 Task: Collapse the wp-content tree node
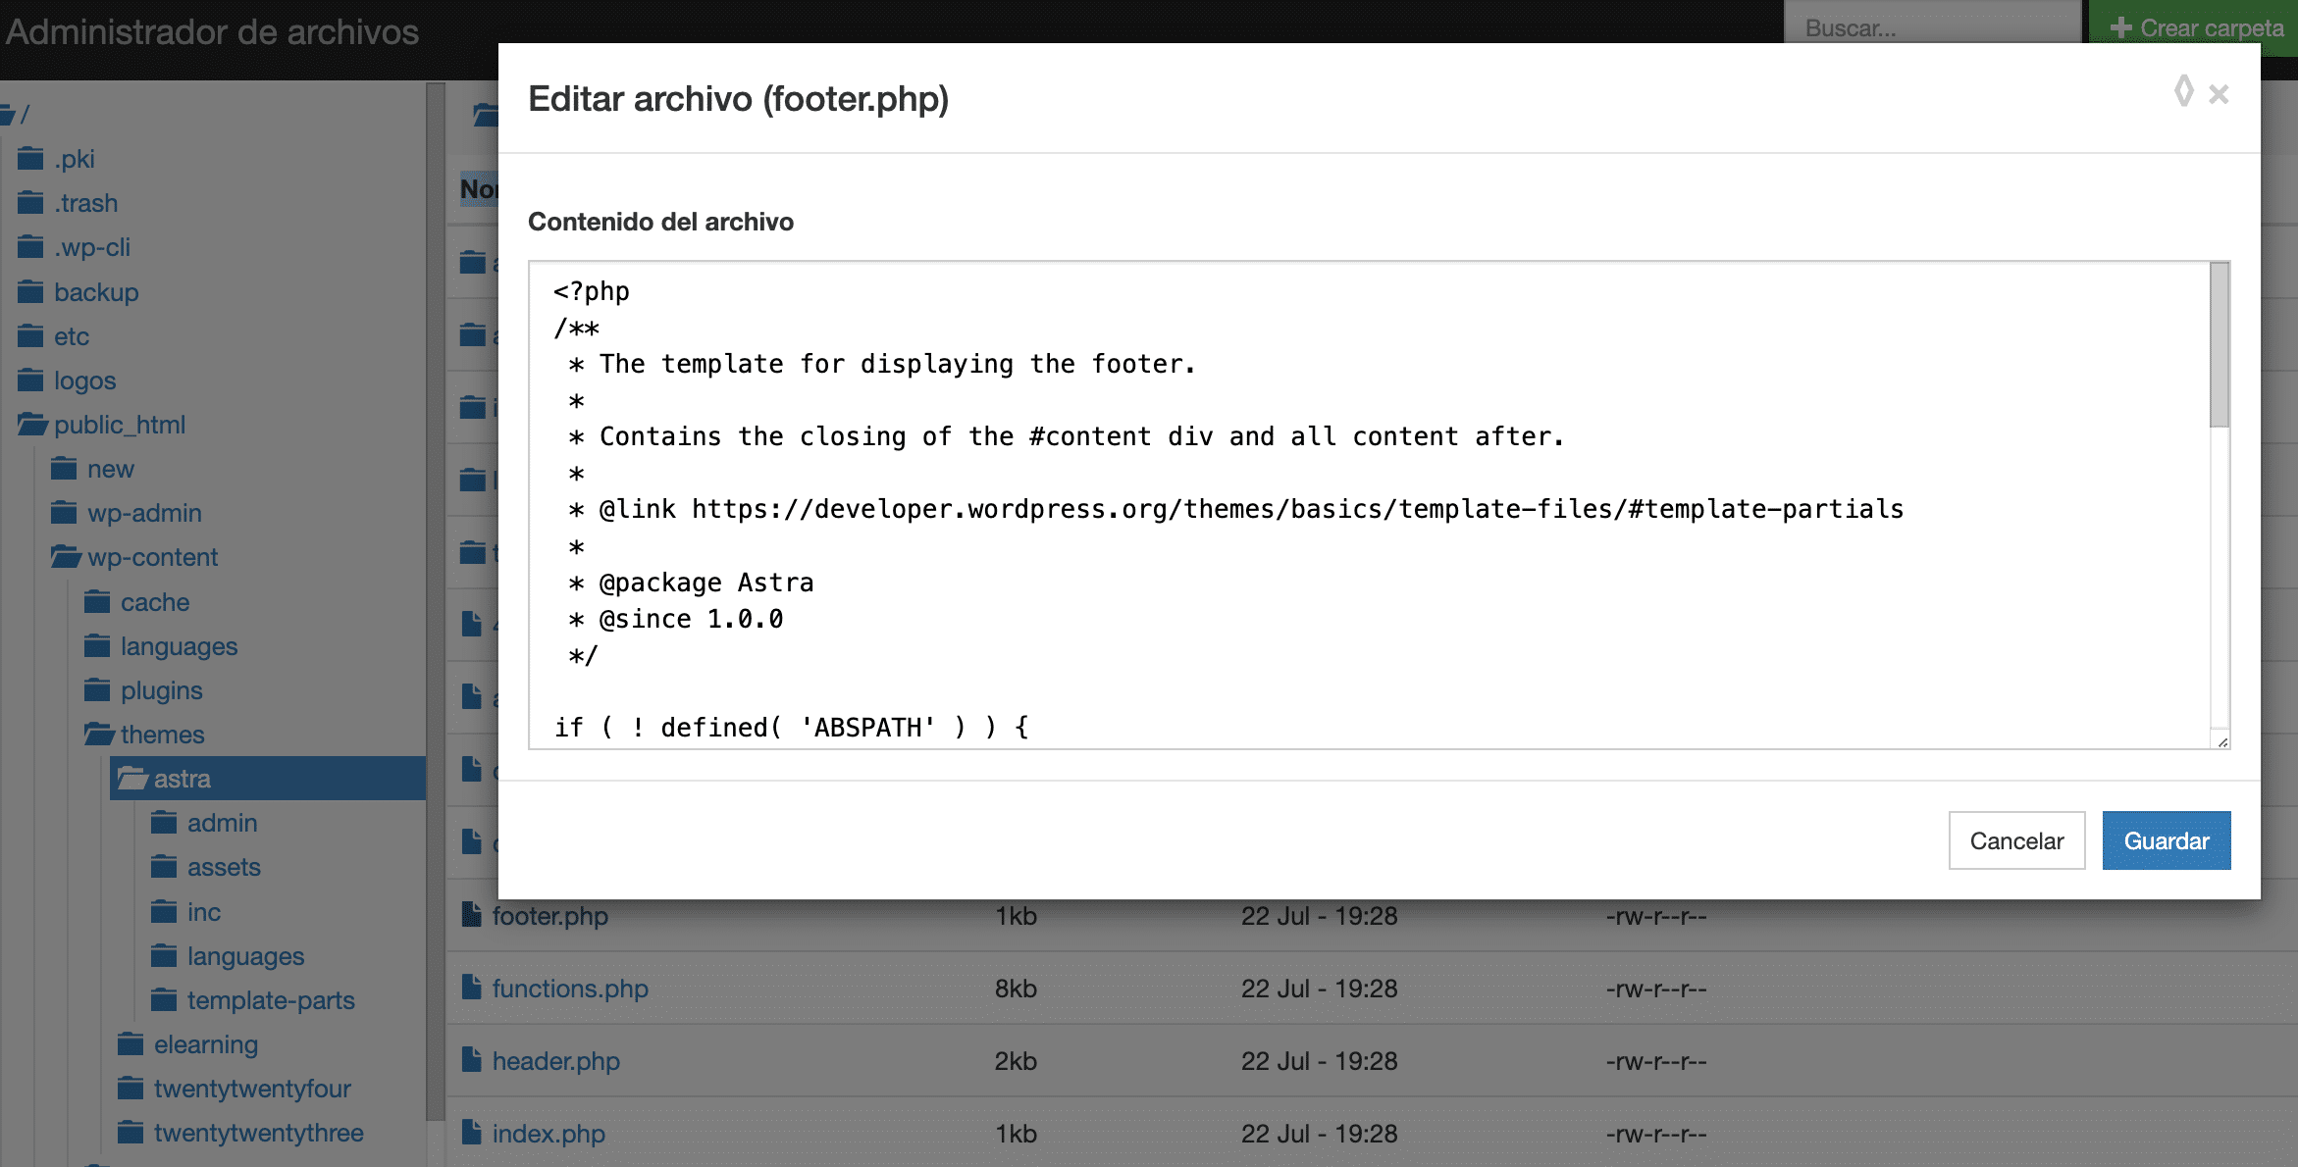pos(65,557)
